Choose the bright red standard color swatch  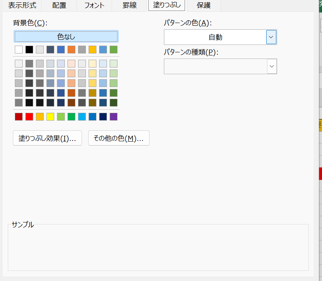click(29, 117)
